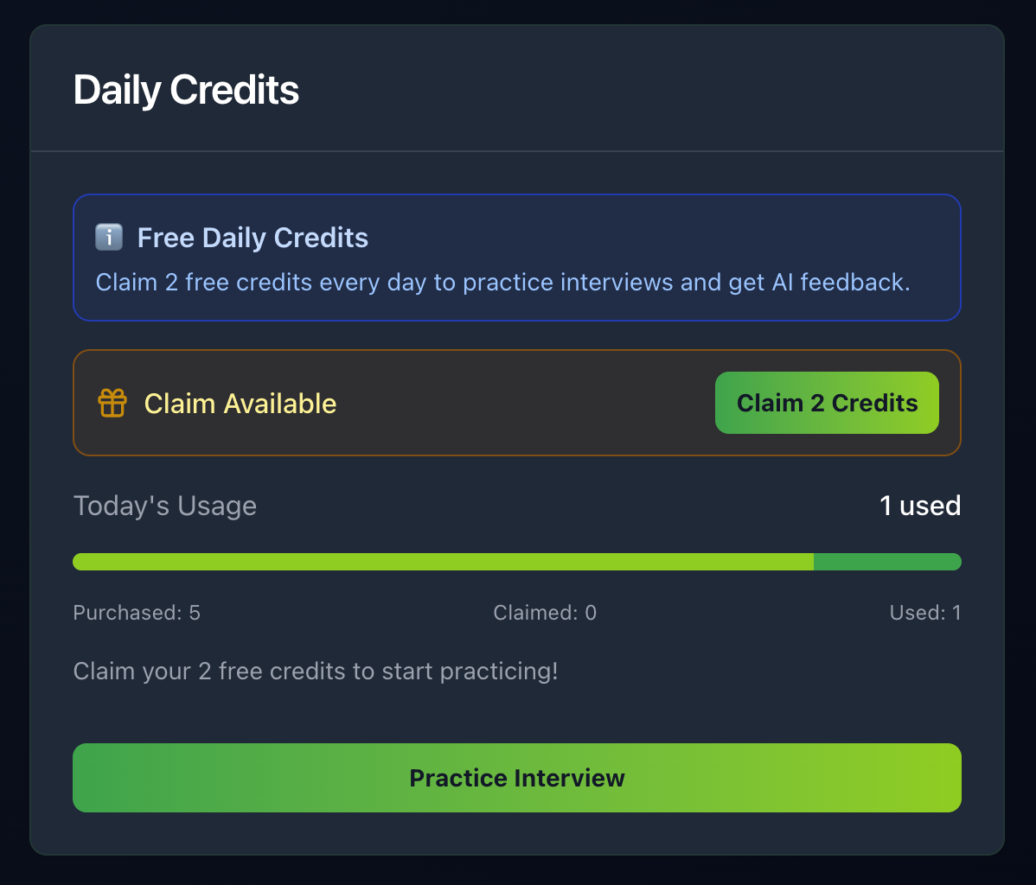Click the dark green end of usage bar
Image resolution: width=1036 pixels, height=885 pixels.
click(x=887, y=562)
